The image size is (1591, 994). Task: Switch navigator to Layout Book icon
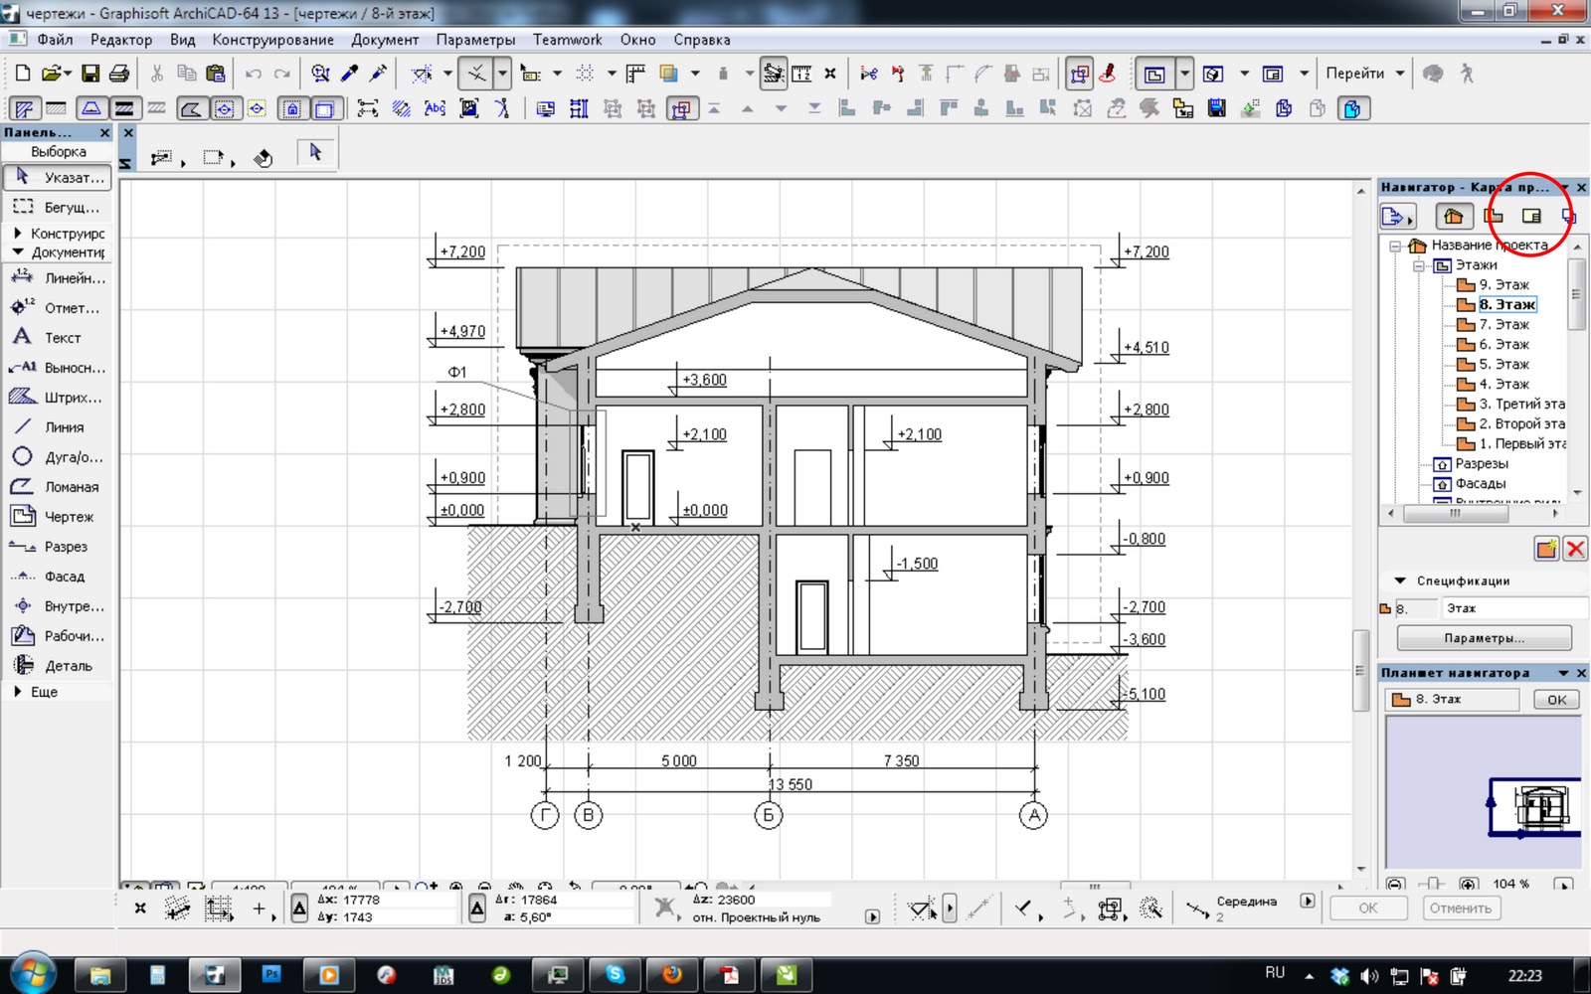[x=1532, y=216]
